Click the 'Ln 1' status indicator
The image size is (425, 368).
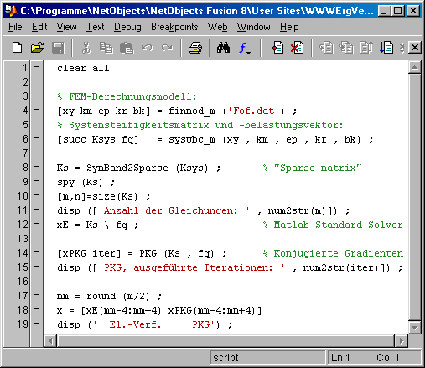(340, 358)
